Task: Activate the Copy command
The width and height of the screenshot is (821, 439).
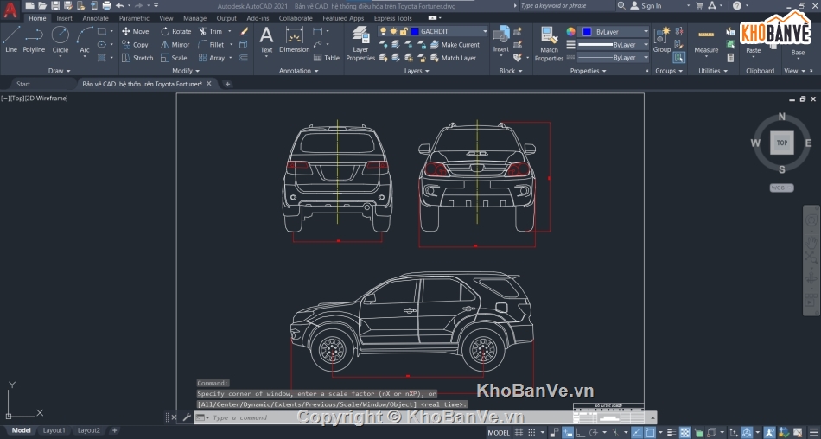Action: 135,45
